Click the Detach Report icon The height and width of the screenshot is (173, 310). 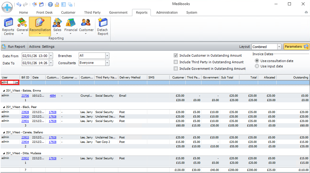click(103, 26)
